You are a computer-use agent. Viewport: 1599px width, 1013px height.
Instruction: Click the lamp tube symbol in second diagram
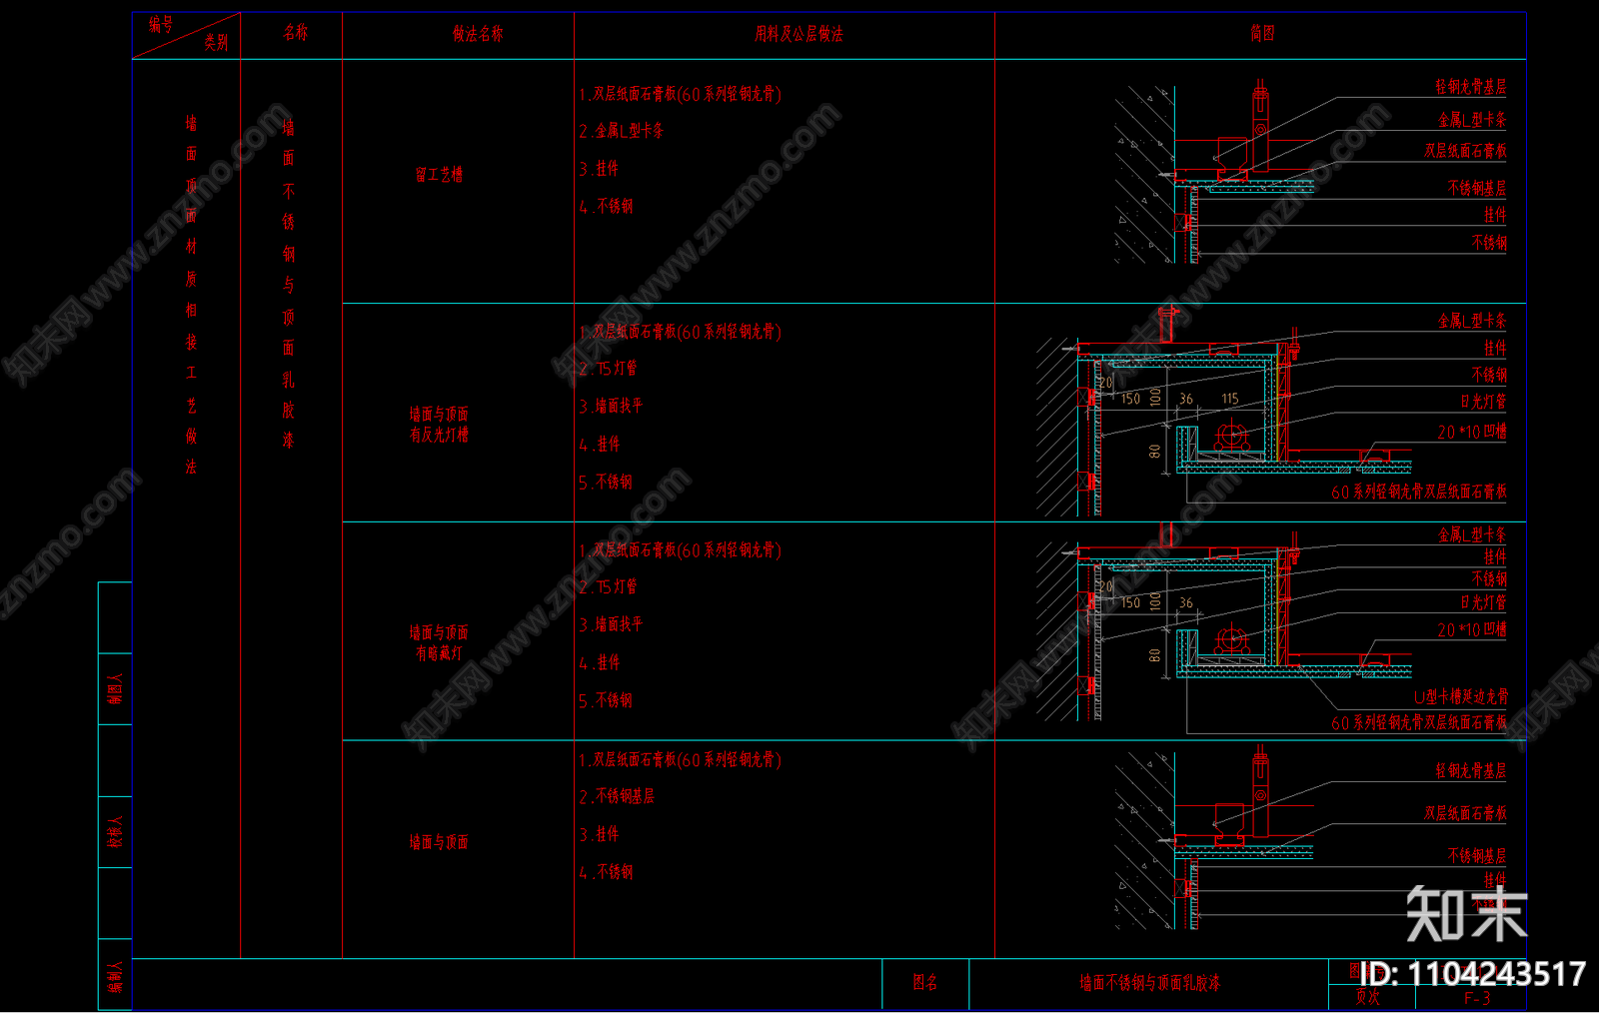coord(1232,436)
